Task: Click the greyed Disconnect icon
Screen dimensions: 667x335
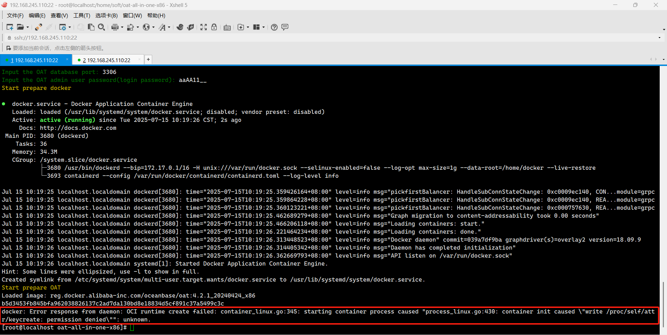Action: (x=49, y=27)
